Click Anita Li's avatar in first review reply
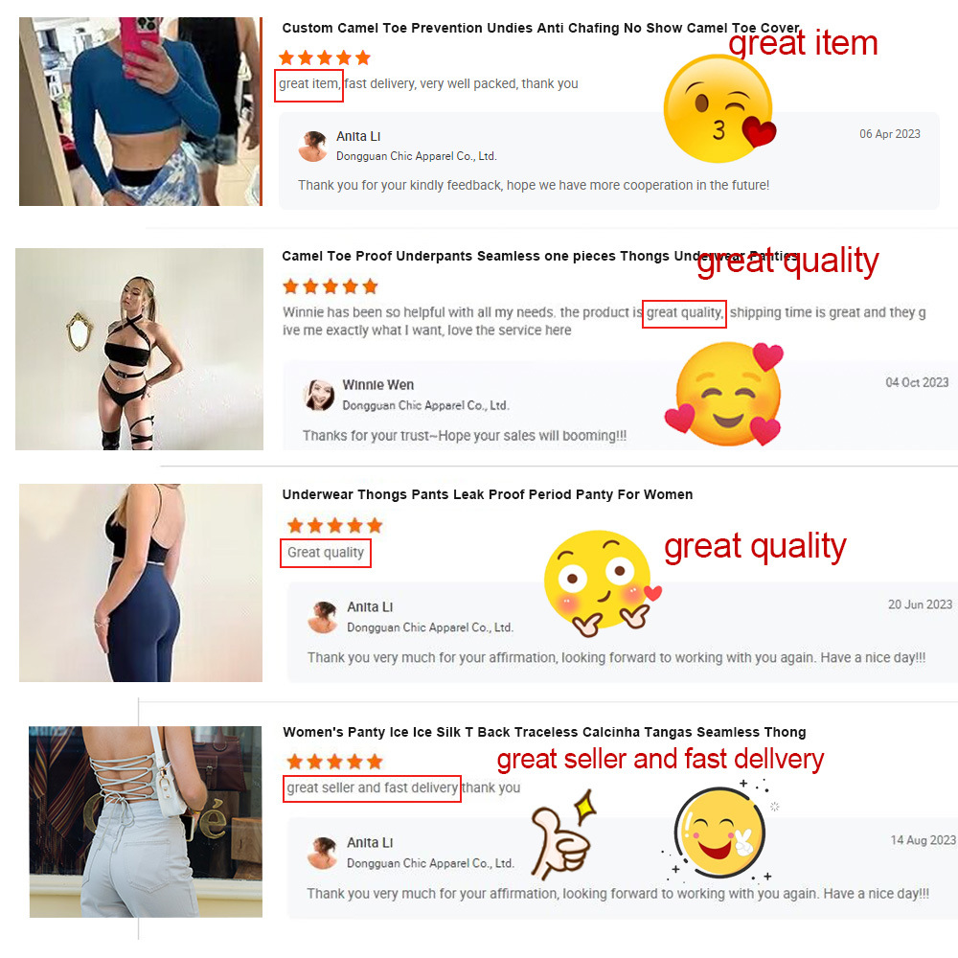 point(313,146)
